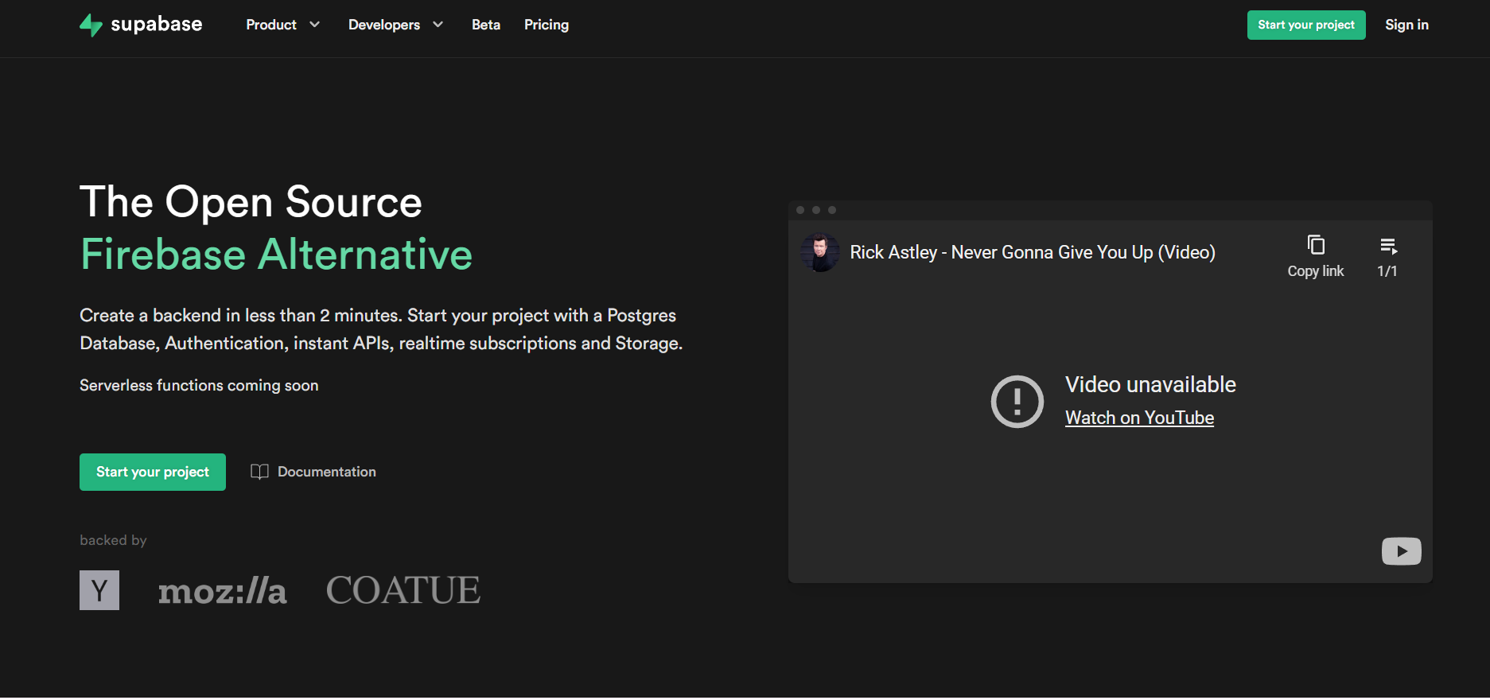
Task: Click Watch on YouTube link
Action: tap(1139, 418)
